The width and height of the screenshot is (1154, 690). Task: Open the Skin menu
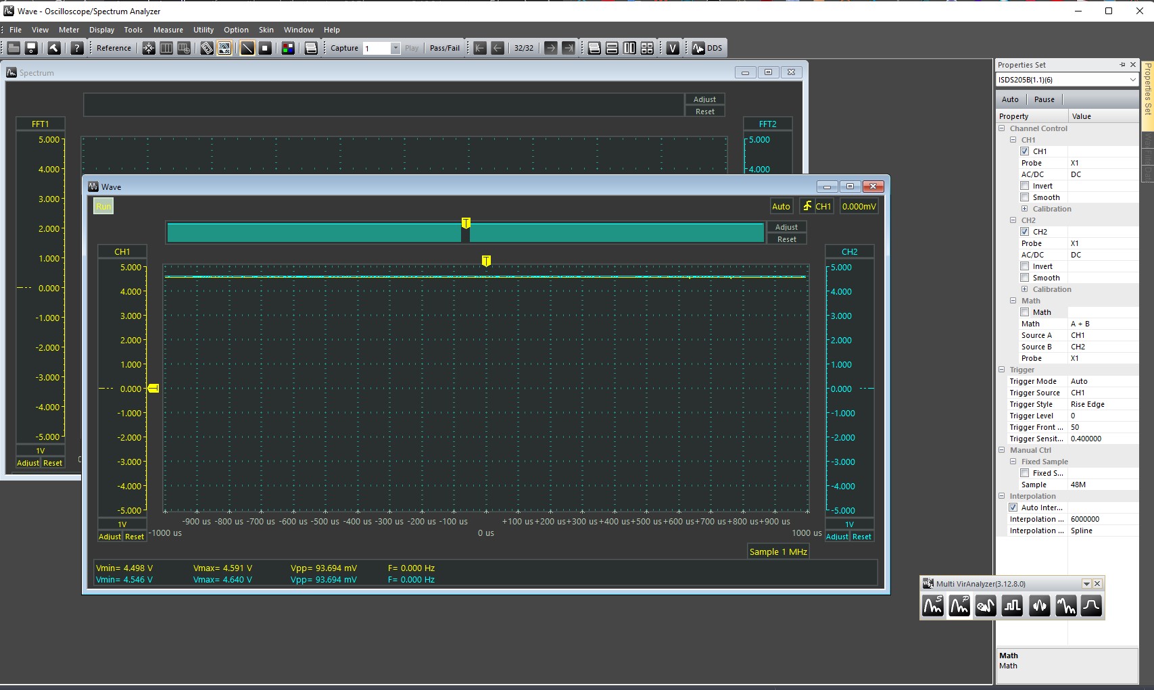tap(266, 30)
